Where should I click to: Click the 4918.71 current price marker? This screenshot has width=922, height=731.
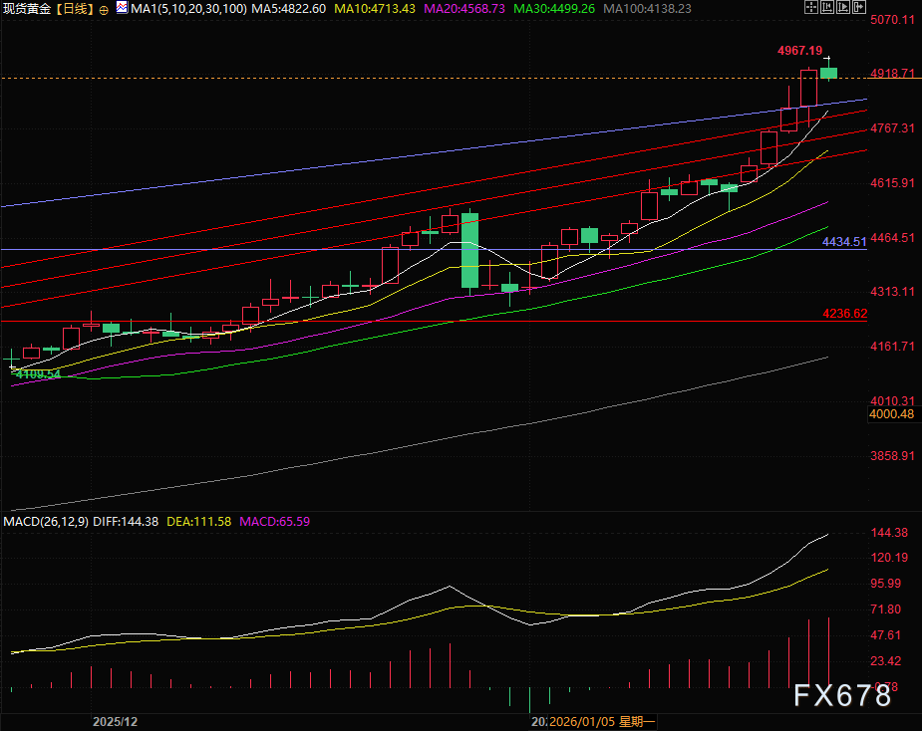(893, 74)
